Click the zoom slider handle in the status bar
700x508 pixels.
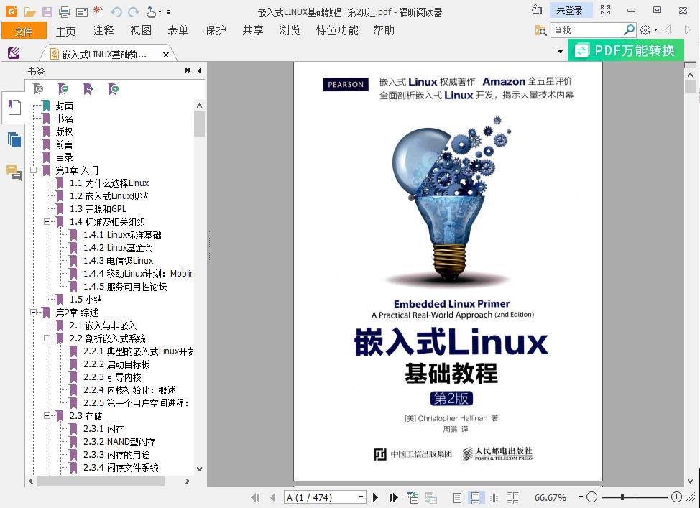[x=622, y=497]
